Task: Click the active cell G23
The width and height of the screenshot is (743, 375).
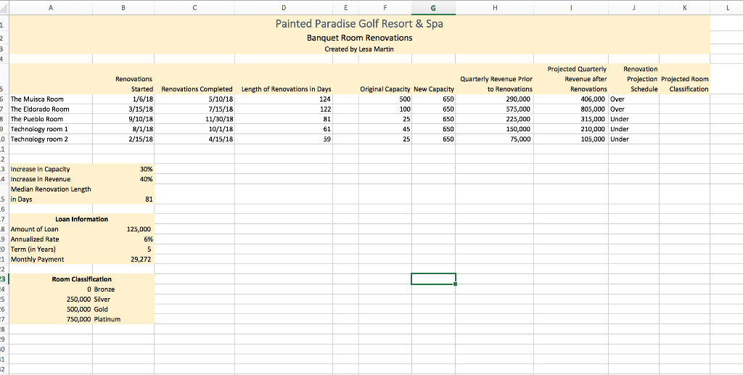Action: pos(433,279)
